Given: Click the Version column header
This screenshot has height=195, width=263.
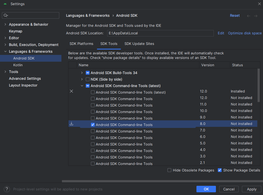Looking at the screenshot, I should pos(215,65).
